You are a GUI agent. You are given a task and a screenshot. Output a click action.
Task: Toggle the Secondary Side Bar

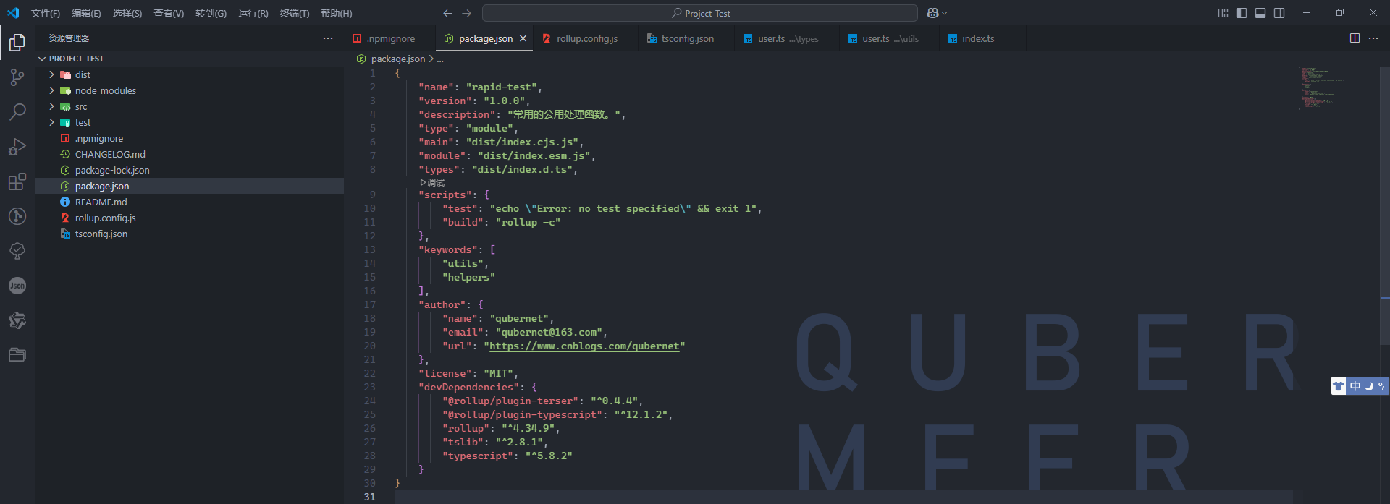[1279, 13]
